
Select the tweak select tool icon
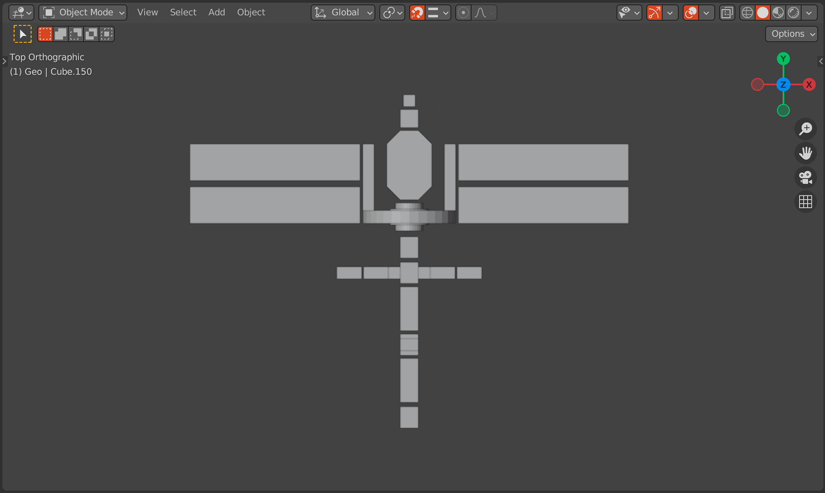pyautogui.click(x=23, y=34)
